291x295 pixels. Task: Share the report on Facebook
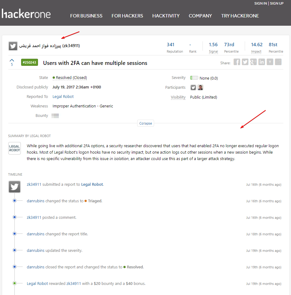237,62
